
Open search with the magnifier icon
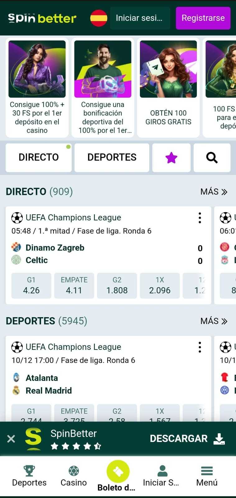212,158
